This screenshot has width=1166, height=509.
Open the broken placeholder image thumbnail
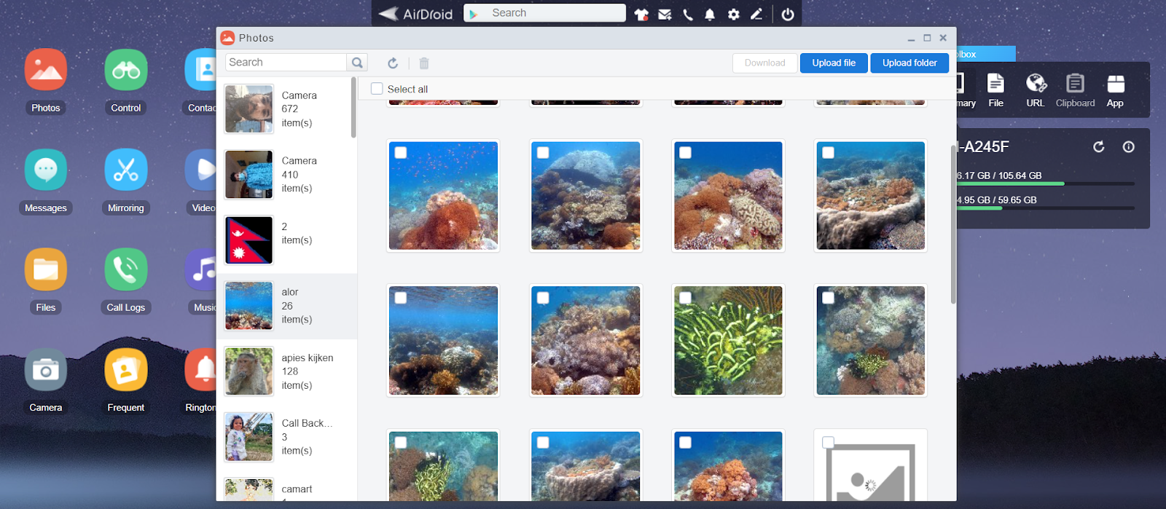click(x=871, y=466)
